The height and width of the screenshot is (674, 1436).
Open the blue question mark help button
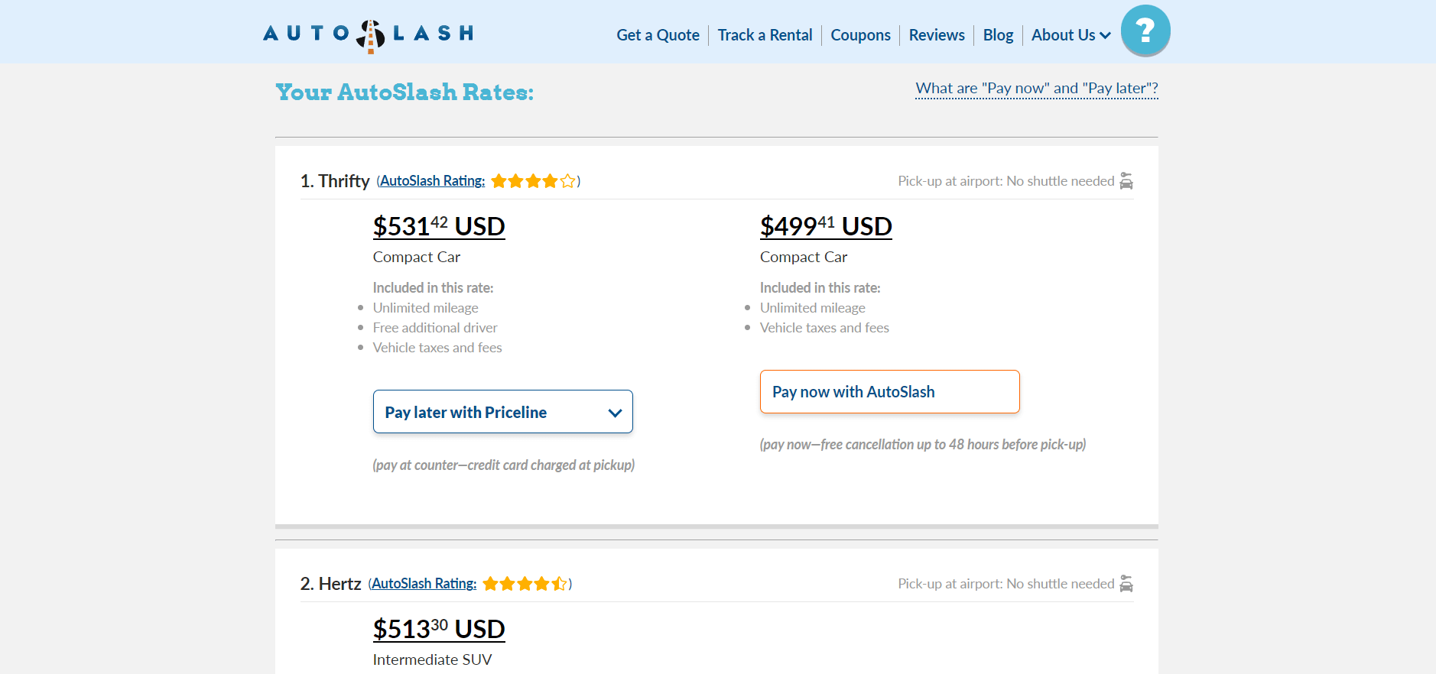pyautogui.click(x=1145, y=31)
